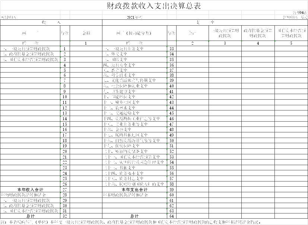The image size is (308, 225).
Task: Click the row number 20 cell
Action: 65,151
